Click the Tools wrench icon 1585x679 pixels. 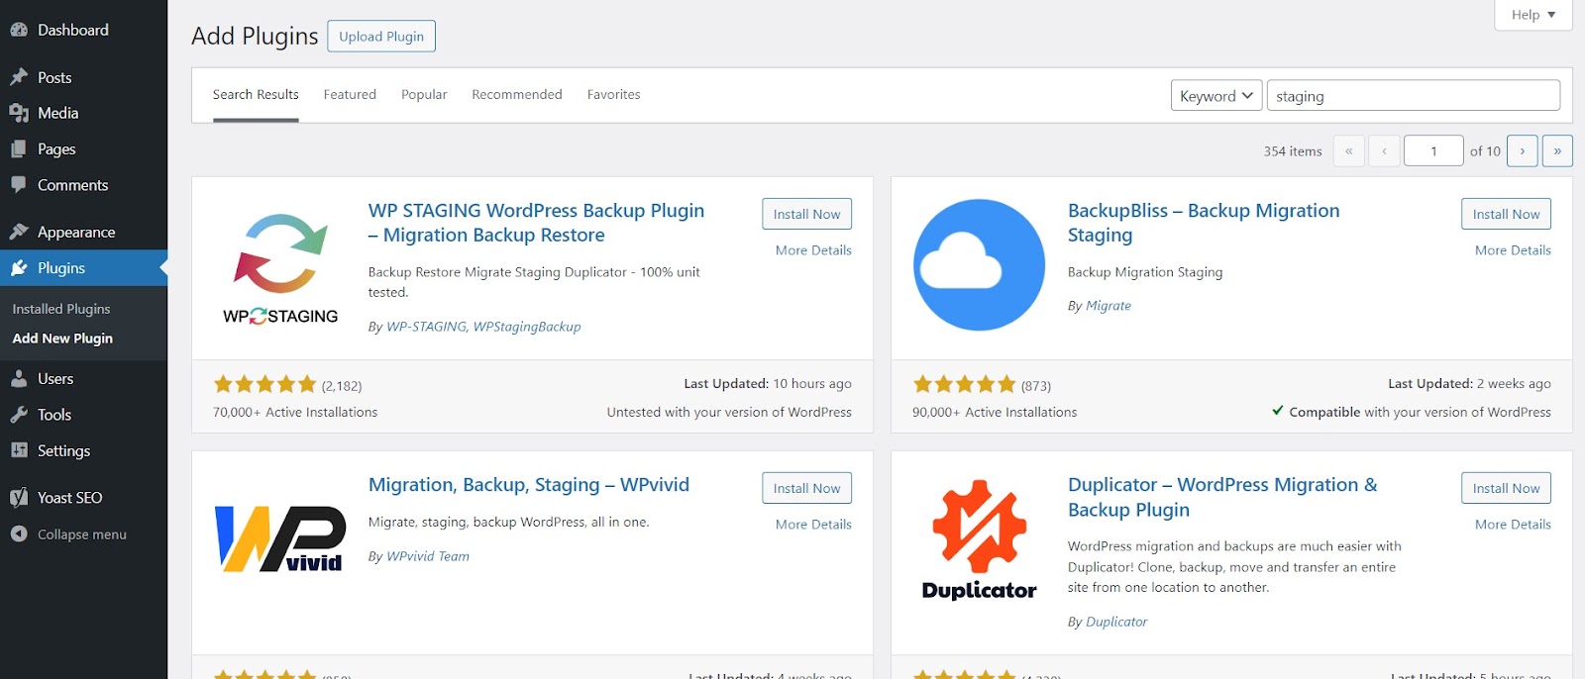(x=19, y=415)
